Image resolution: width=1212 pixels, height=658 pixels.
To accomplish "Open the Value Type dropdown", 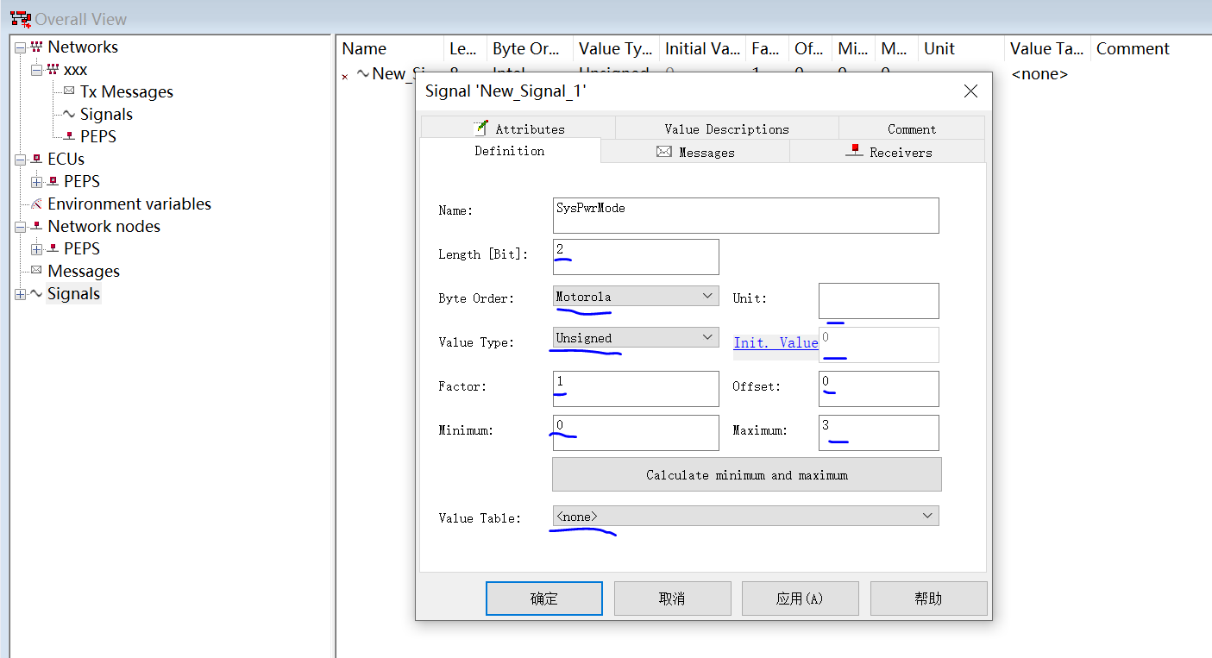I will (707, 337).
